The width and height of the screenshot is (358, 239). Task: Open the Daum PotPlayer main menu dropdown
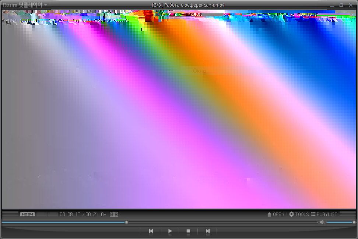[x=25, y=5]
